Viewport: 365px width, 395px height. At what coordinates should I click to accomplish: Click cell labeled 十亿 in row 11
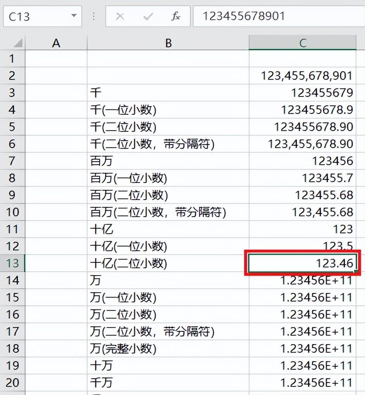(168, 229)
